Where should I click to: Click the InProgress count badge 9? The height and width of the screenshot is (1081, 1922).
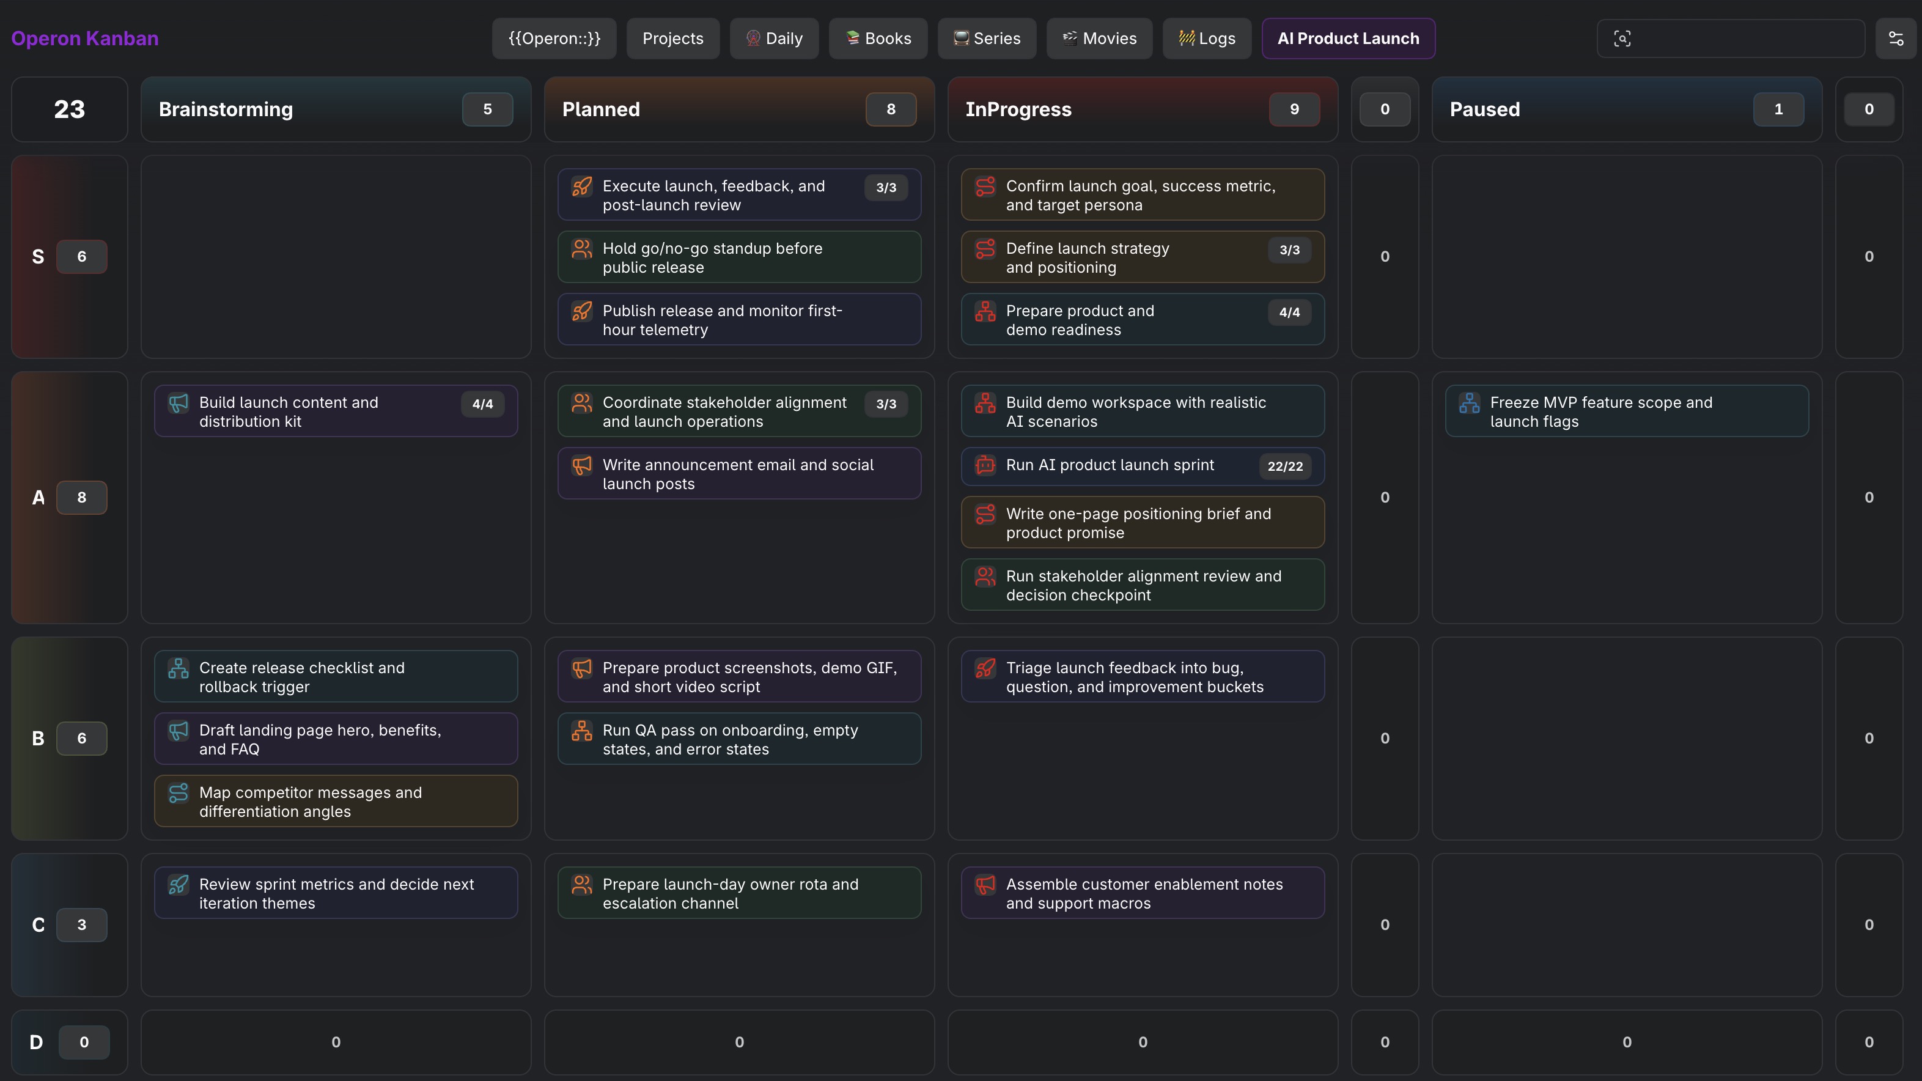[x=1295, y=109]
